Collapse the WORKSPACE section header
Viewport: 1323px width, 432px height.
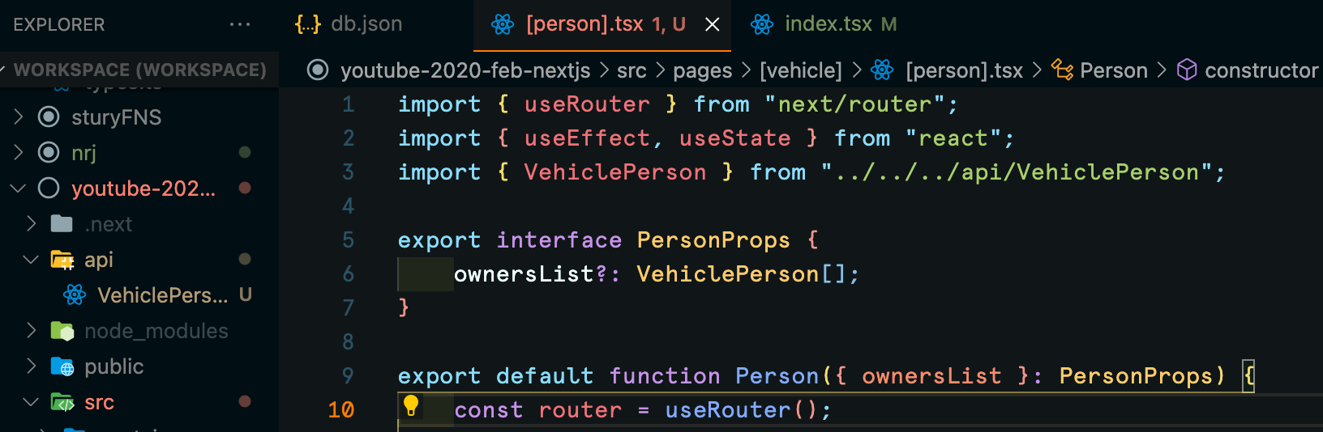tap(139, 70)
